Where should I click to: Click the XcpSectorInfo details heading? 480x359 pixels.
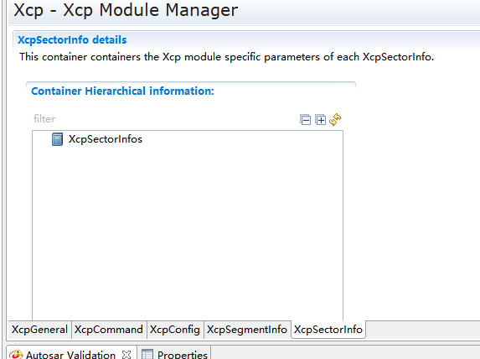coord(72,40)
